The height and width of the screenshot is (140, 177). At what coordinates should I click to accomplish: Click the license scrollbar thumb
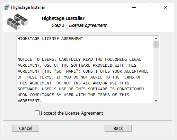coord(156,44)
